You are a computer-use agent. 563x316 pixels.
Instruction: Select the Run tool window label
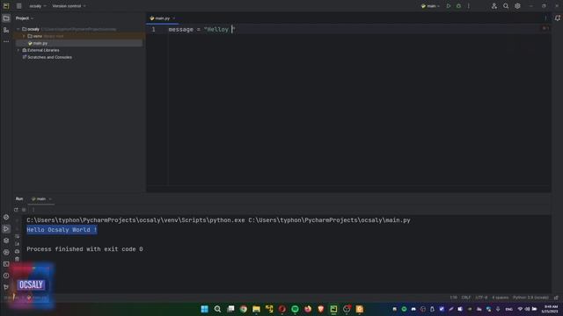click(x=19, y=199)
